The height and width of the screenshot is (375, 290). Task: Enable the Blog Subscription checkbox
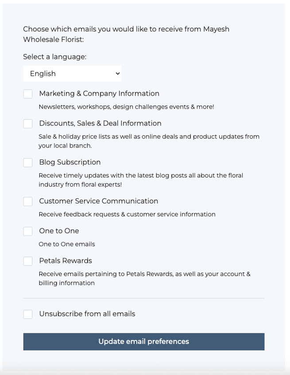(28, 162)
